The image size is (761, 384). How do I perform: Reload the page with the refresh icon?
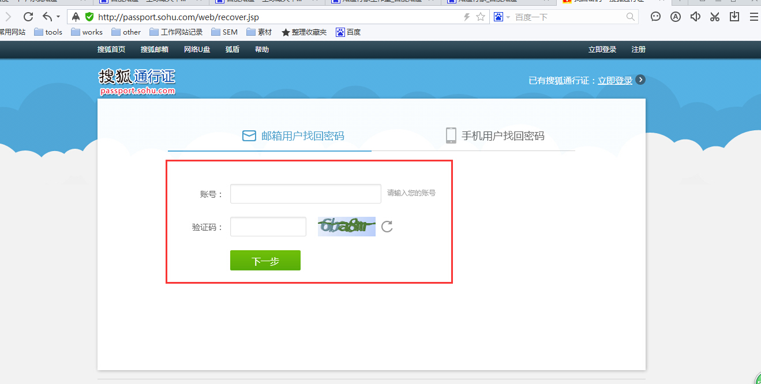pyautogui.click(x=28, y=17)
